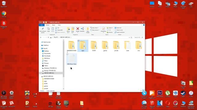Viewport: 197px width, 110px height.
Task: Click the Properties checkmark icon
Action: point(103,29)
